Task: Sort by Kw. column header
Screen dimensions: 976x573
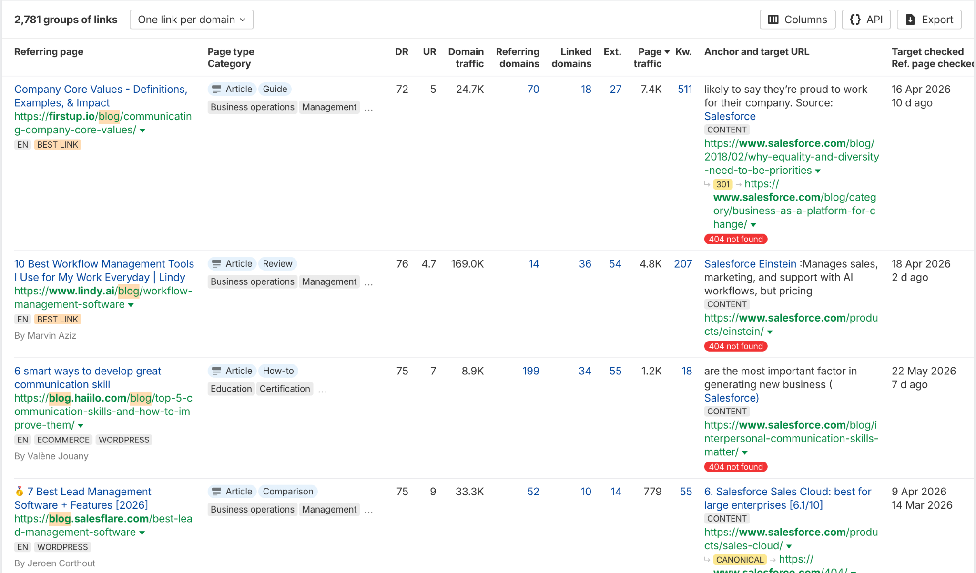Action: [x=683, y=51]
